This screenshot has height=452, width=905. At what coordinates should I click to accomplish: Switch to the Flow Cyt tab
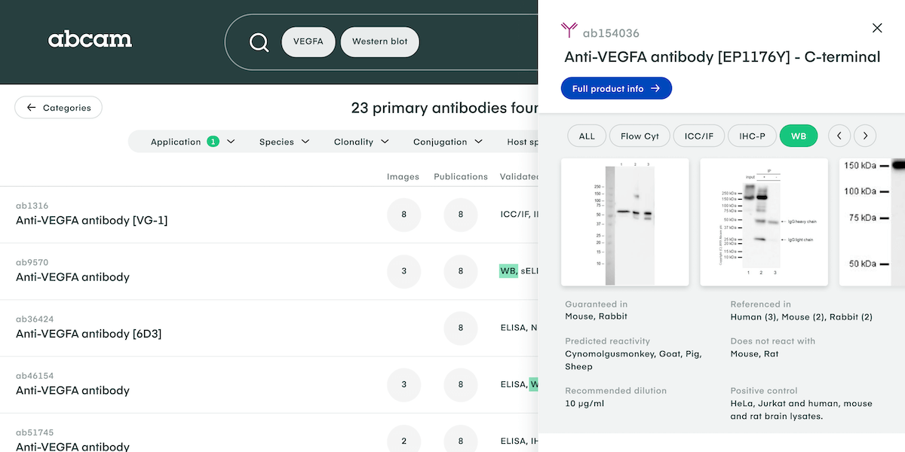pyautogui.click(x=640, y=136)
